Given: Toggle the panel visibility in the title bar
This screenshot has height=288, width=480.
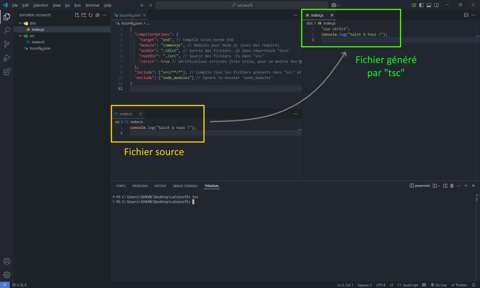Looking at the screenshot, I should 428,5.
